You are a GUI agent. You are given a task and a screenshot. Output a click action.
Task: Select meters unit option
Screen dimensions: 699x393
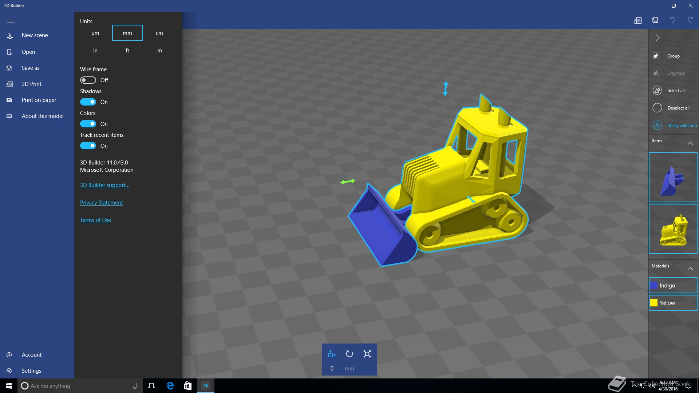[x=159, y=51]
